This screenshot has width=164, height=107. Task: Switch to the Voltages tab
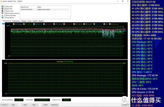24,21
